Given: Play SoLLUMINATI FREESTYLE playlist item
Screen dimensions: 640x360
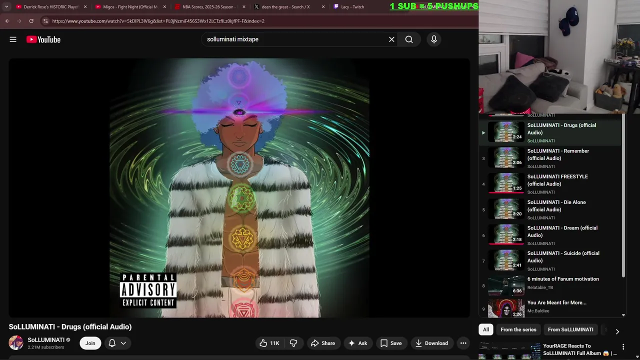Looking at the screenshot, I should point(549,183).
